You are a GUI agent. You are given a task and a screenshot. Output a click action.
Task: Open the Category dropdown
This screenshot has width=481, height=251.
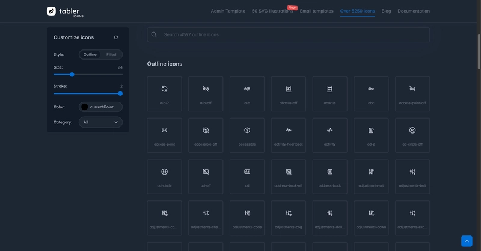click(x=100, y=122)
